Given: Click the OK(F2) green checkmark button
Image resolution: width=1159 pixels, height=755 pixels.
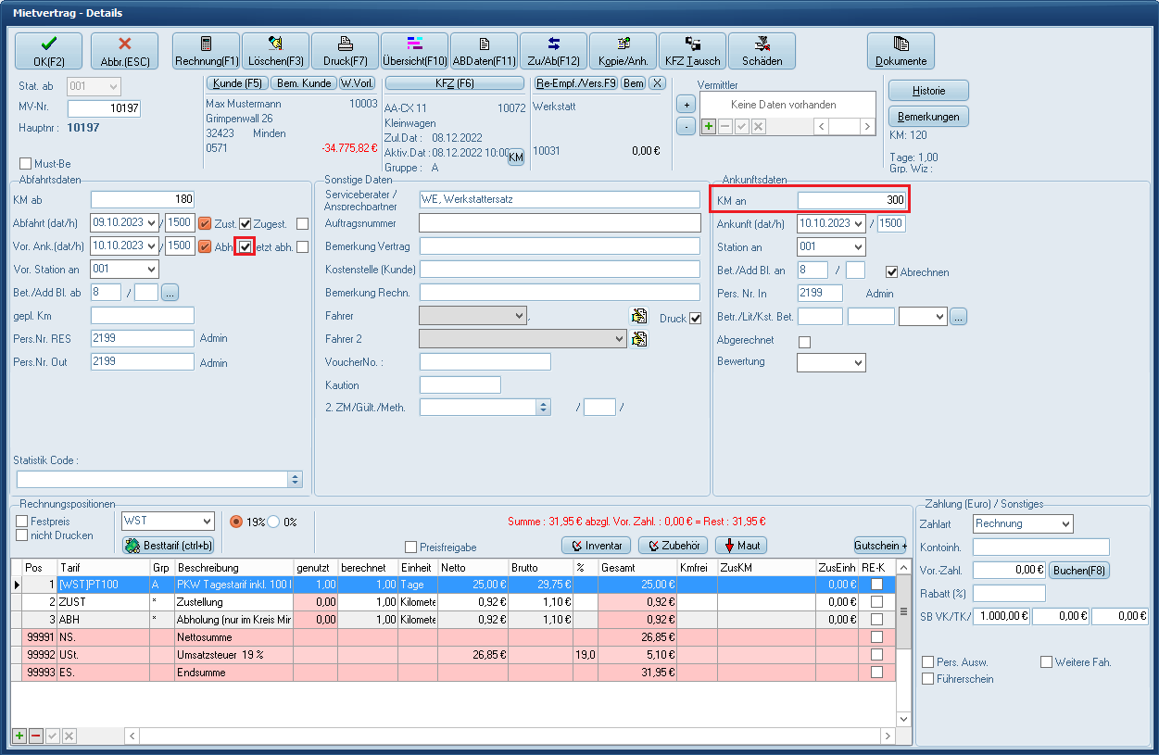Looking at the screenshot, I should click(48, 52).
